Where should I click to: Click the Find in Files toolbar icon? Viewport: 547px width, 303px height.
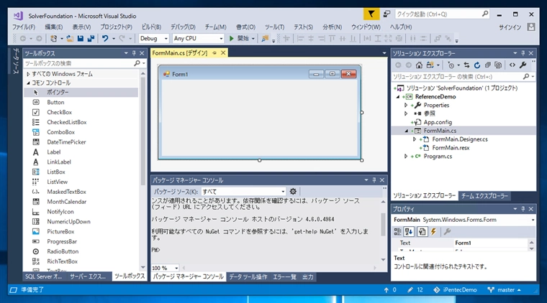[x=265, y=38]
